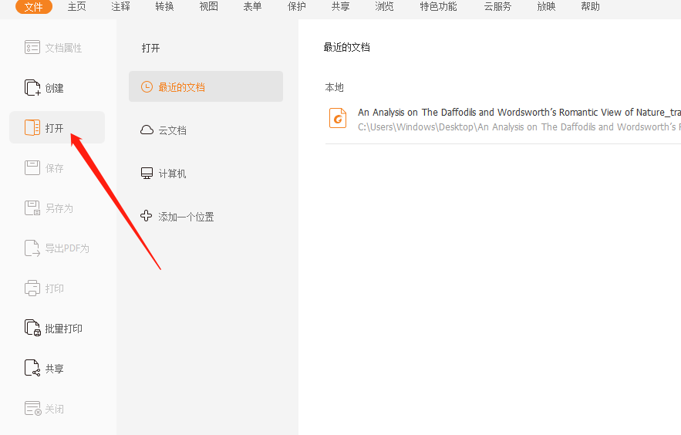
Task: Click the 创建 (Create) icon in sidebar
Action: click(32, 88)
